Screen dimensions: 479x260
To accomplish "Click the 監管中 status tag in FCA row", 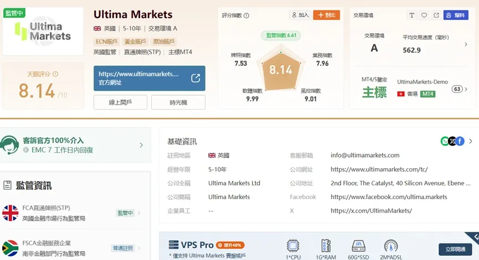I will tap(125, 212).
